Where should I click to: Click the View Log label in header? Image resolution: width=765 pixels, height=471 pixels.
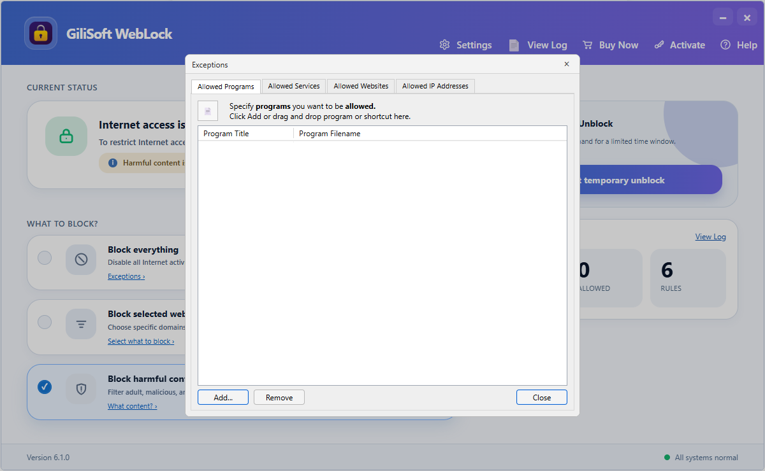[x=547, y=45]
